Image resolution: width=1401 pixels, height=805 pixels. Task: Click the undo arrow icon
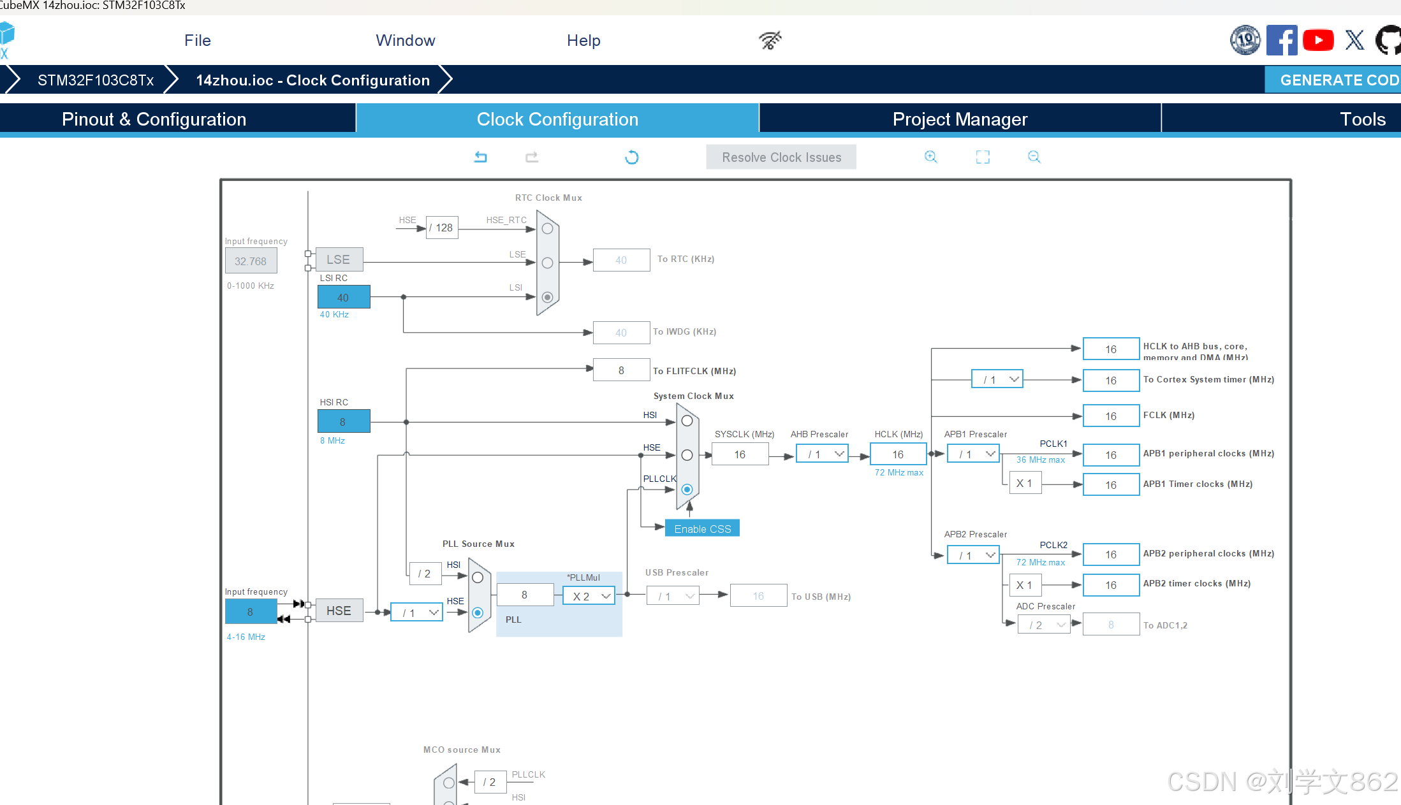coord(481,157)
